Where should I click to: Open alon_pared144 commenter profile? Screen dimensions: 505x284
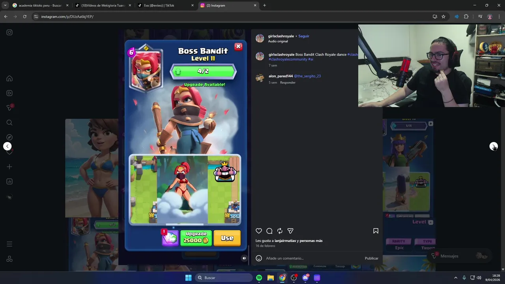click(281, 76)
